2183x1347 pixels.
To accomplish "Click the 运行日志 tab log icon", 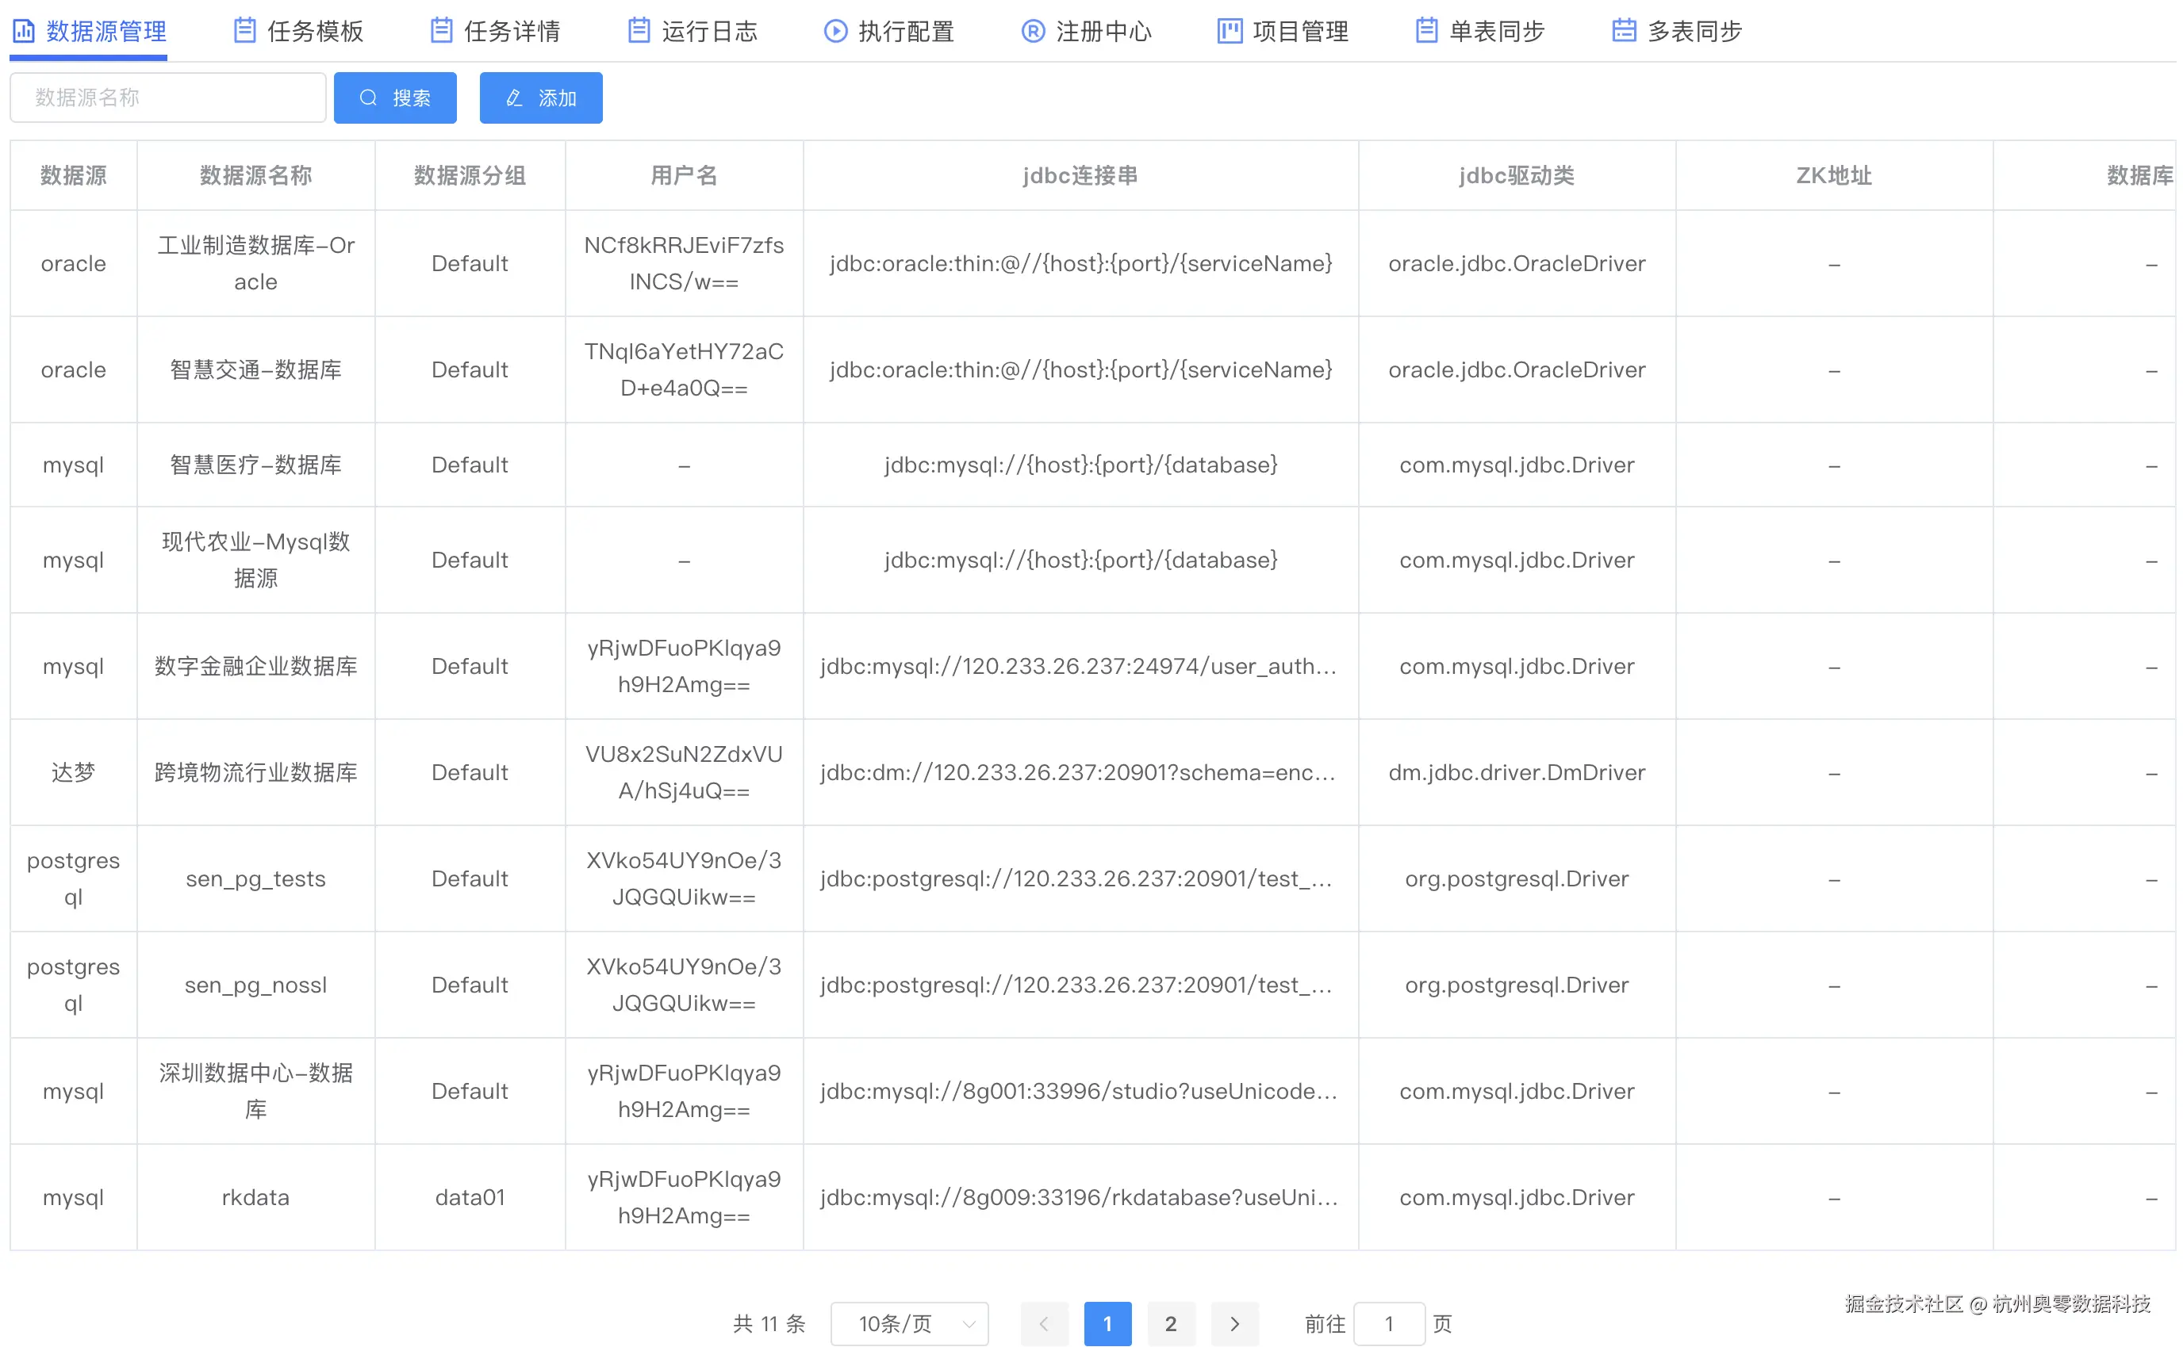I will 639,31.
